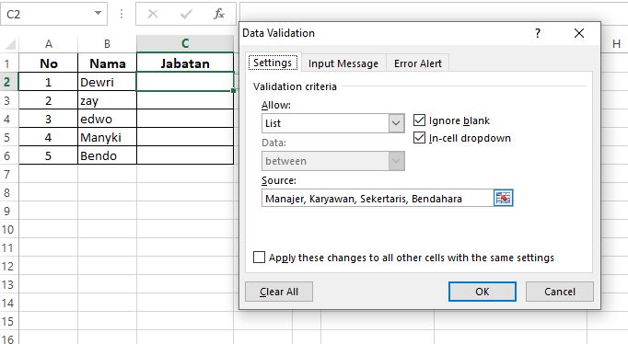The height and width of the screenshot is (344, 628).
Task: Click the formula bar cancel X icon
Action: pyautogui.click(x=152, y=15)
